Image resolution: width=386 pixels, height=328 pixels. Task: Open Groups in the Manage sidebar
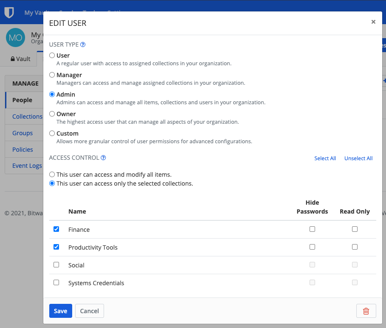click(x=24, y=133)
